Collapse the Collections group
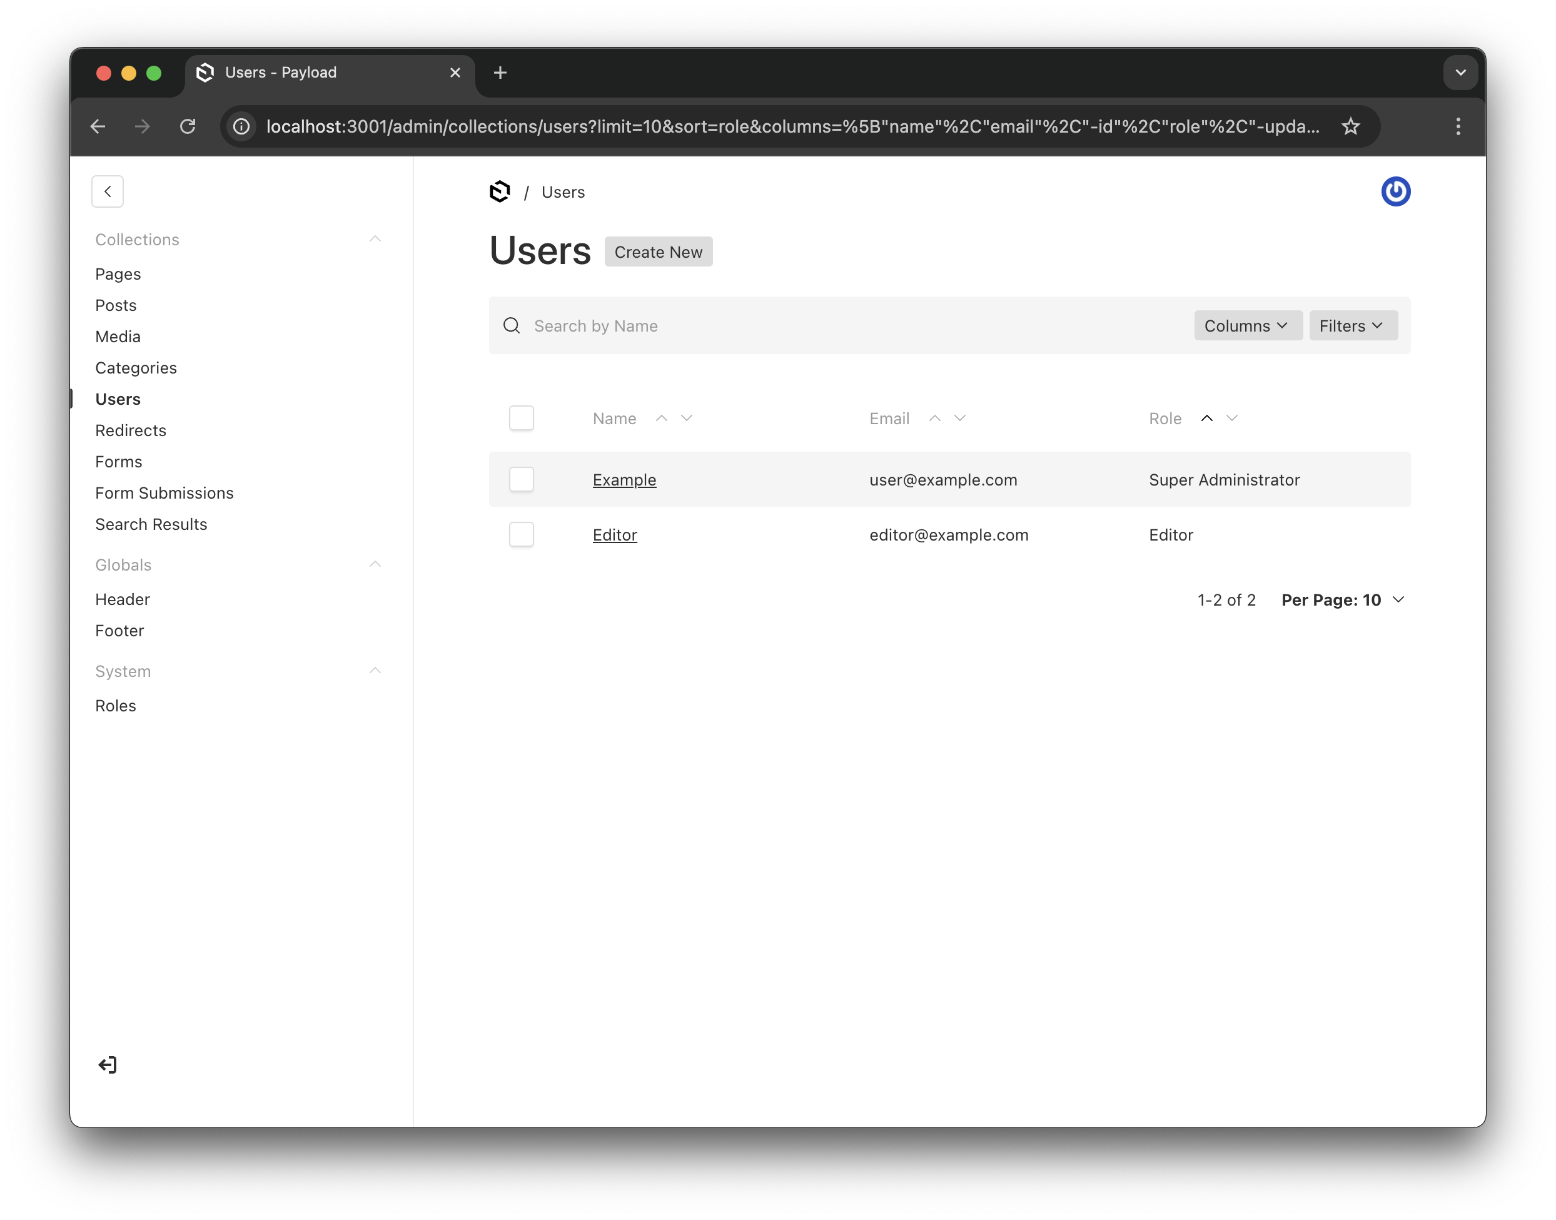1556x1220 pixels. pyautogui.click(x=375, y=239)
